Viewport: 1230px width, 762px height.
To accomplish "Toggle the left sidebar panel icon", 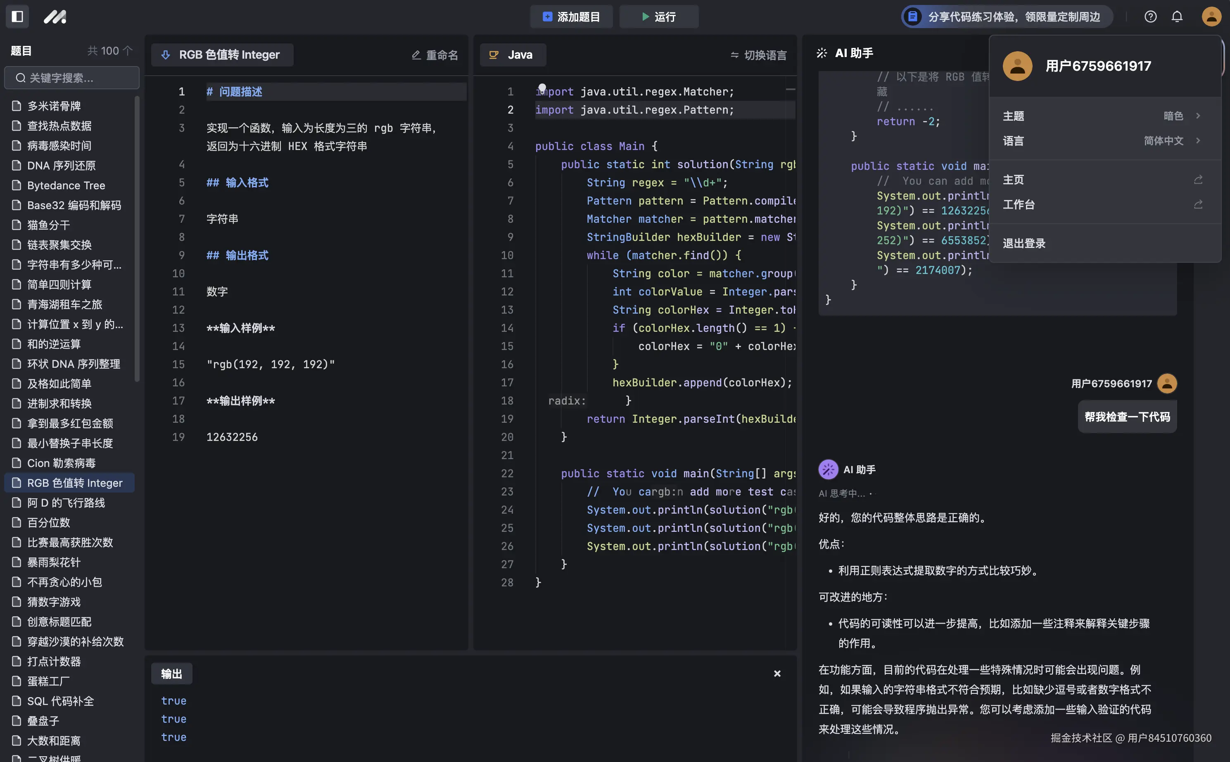I will (17, 17).
